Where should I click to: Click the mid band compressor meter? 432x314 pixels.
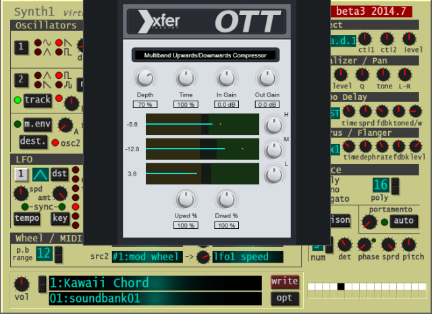pyautogui.click(x=202, y=149)
